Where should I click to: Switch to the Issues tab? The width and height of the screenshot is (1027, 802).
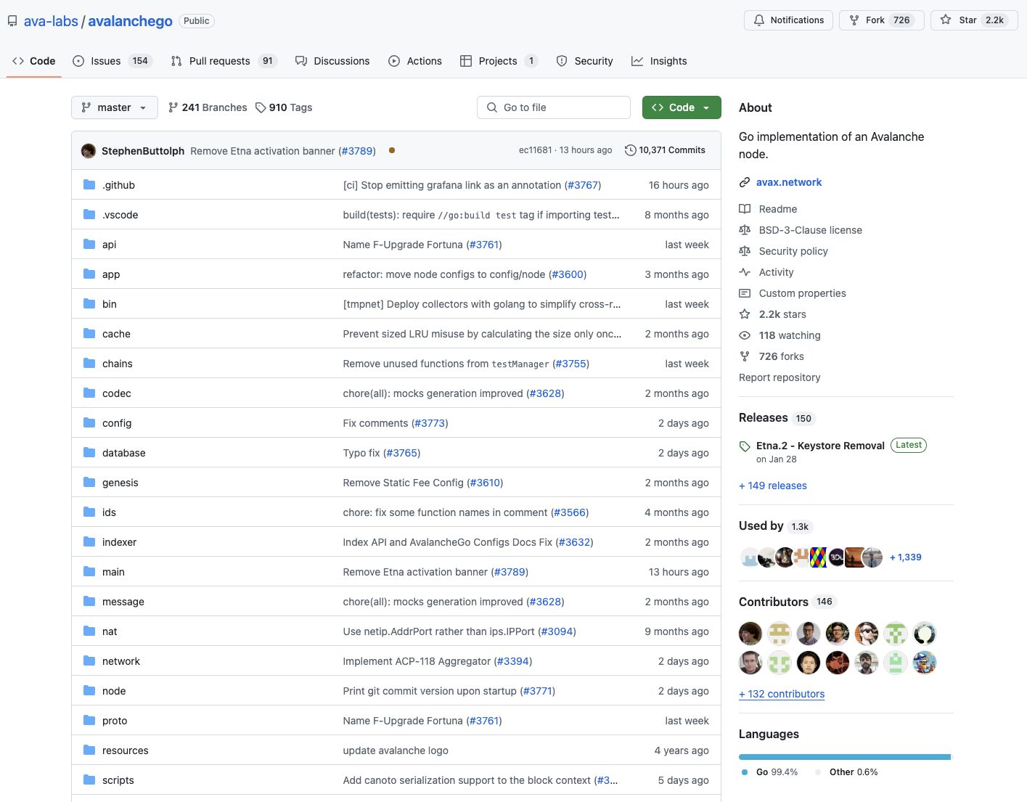[112, 61]
